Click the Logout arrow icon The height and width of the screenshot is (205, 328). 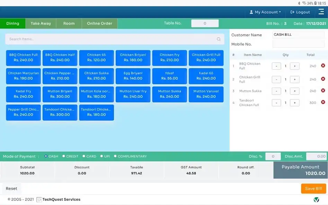292,12
